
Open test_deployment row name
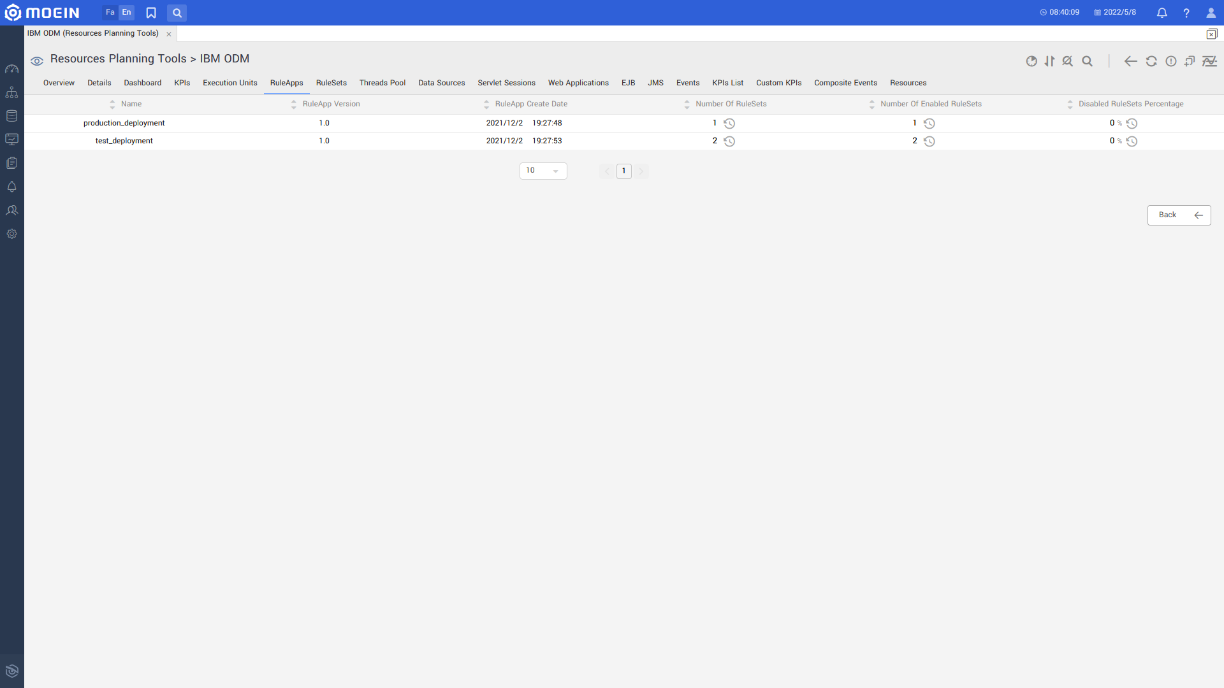[124, 141]
